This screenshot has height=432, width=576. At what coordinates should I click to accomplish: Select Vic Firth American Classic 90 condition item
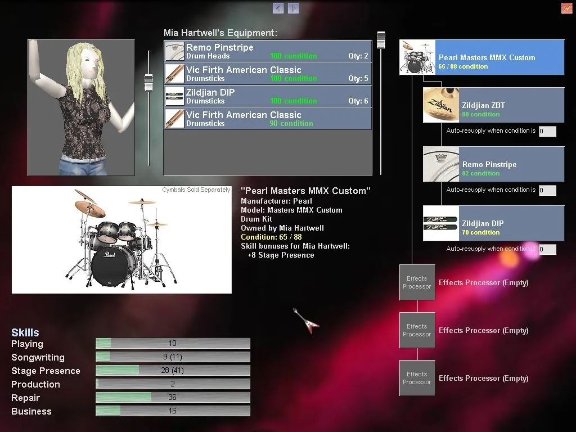coord(268,119)
